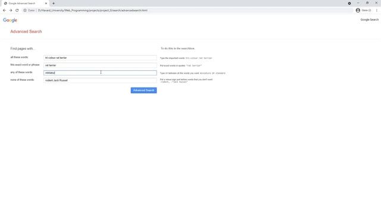
Task: Click into the all these words field
Action: click(x=100, y=58)
